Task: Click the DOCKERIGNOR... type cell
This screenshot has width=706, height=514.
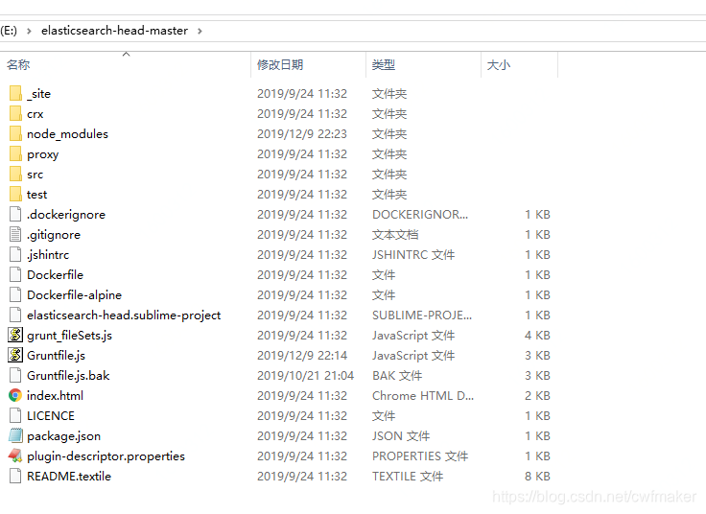Action: point(420,215)
